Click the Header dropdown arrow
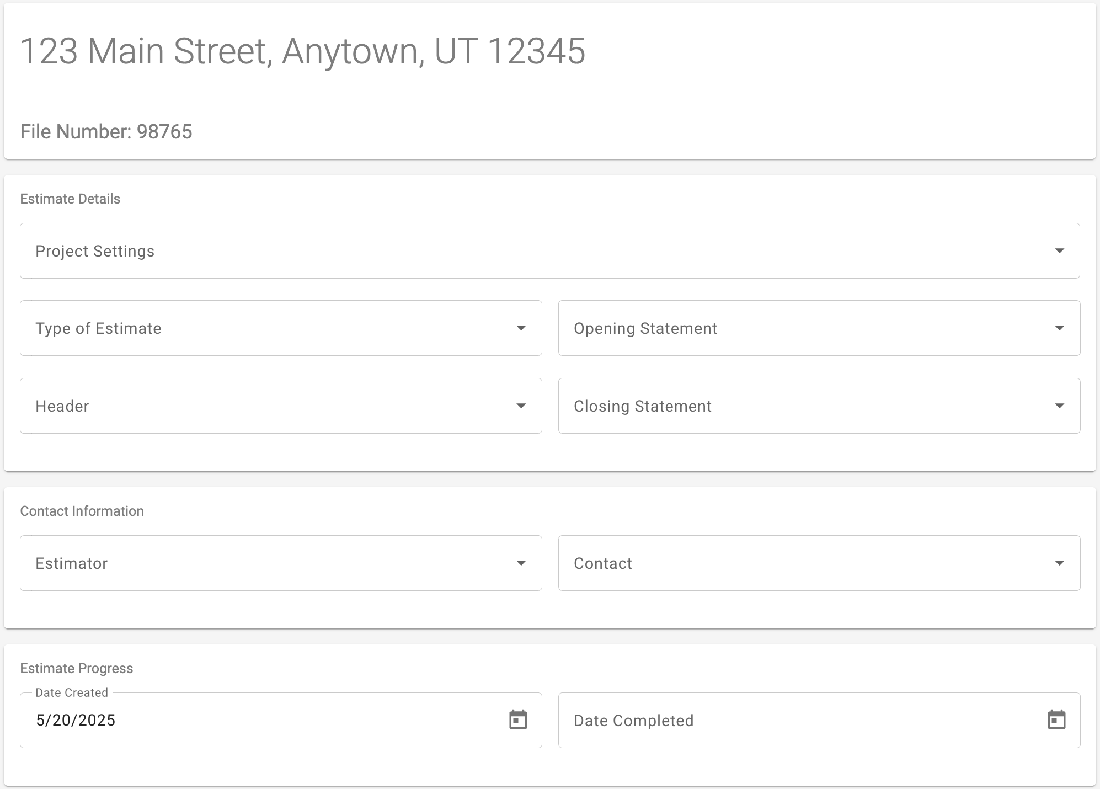 [521, 406]
